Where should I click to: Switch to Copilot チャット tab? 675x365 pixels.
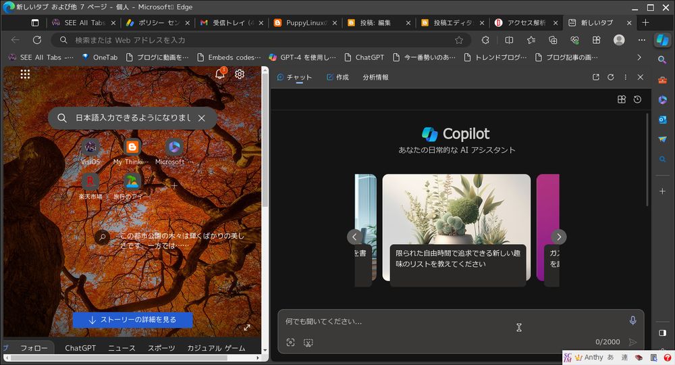(294, 77)
